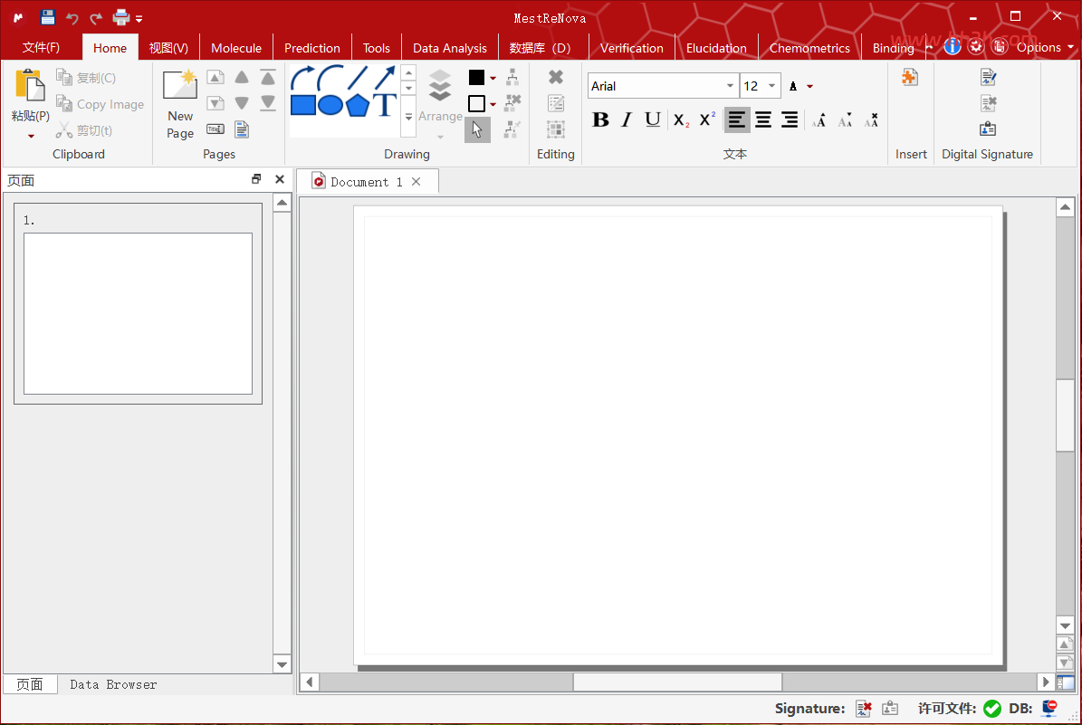Set text alignment to right
This screenshot has height=725, width=1082.
point(790,119)
